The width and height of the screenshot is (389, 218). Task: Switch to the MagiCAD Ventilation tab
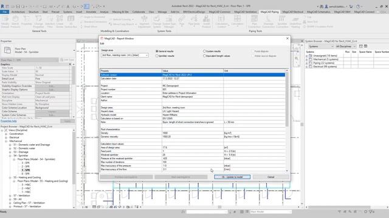pos(246,12)
